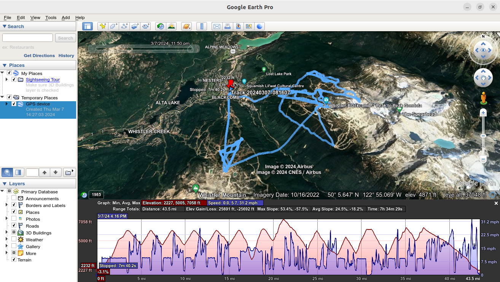Move selected place down with arrow
The width and height of the screenshot is (500, 282).
(x=56, y=172)
